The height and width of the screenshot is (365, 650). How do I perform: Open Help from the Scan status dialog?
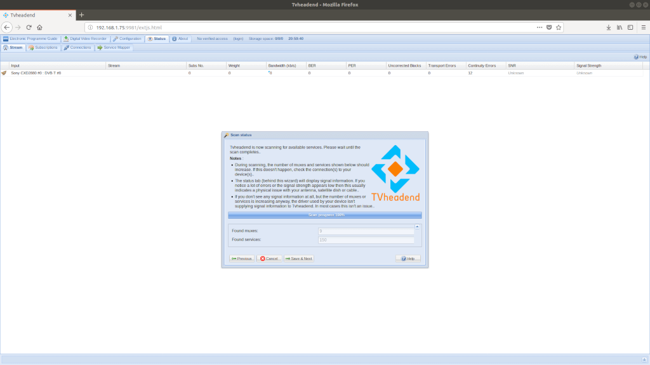(x=408, y=259)
